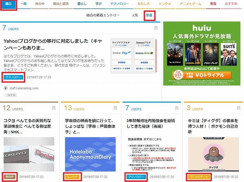244x182 pixels.
Task: Click the 2019/07/29 17:33 timestamp
Action: pyautogui.click(x=162, y=177)
